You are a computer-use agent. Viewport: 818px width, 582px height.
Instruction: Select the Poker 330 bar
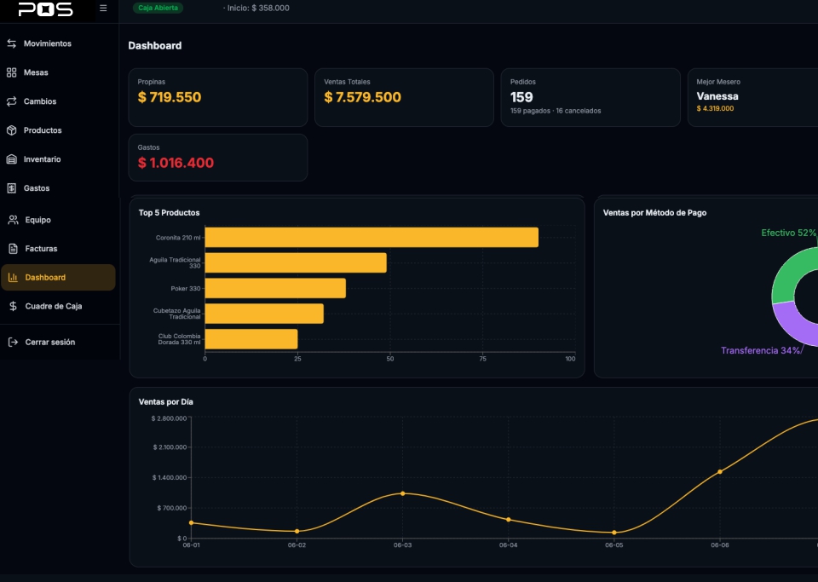275,288
